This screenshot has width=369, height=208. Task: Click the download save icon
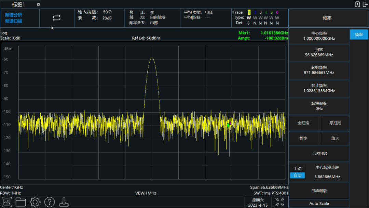coord(64,202)
